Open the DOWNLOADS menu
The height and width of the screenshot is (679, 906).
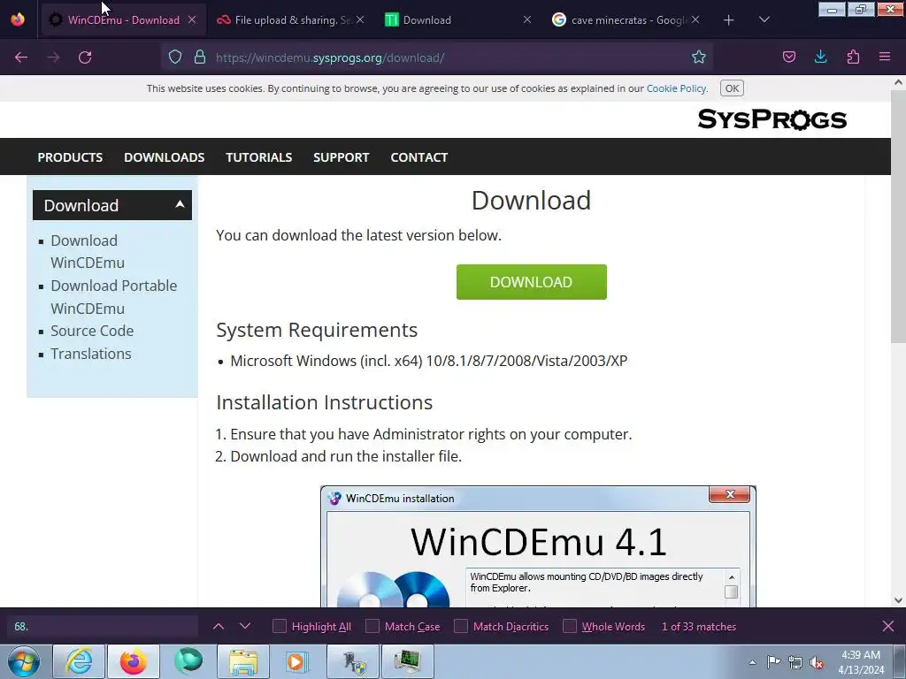pos(164,157)
